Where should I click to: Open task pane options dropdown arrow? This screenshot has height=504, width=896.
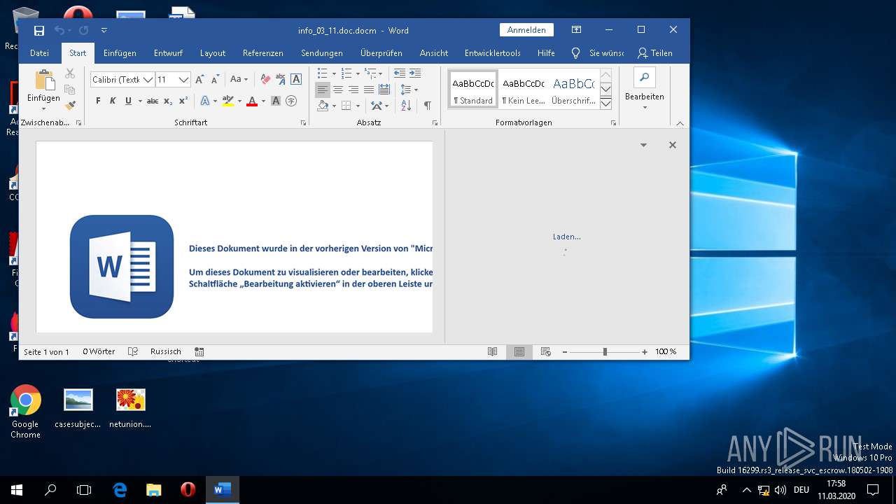coord(643,145)
